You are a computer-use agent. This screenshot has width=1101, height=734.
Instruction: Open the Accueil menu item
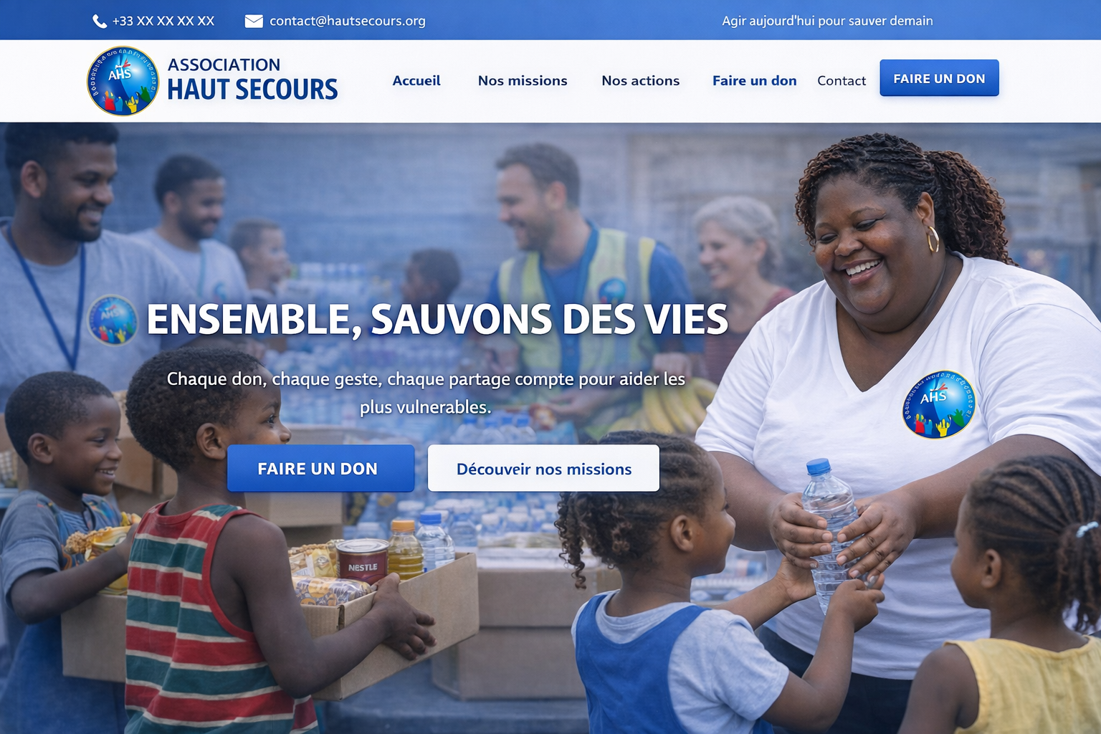pos(416,81)
